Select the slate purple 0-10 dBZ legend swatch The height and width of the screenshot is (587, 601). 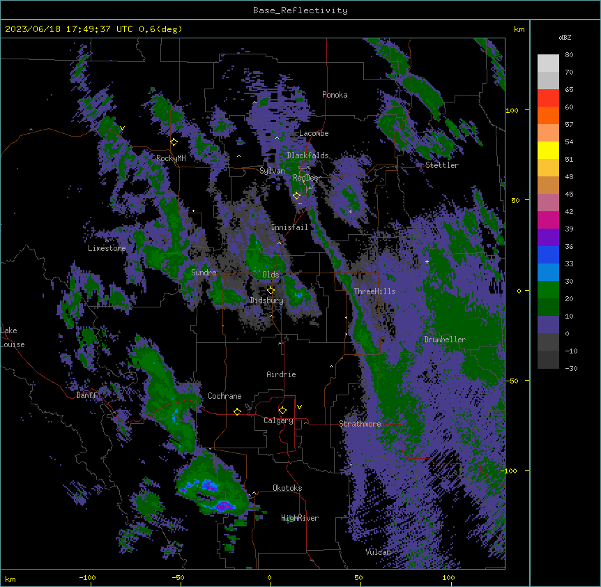pos(548,325)
